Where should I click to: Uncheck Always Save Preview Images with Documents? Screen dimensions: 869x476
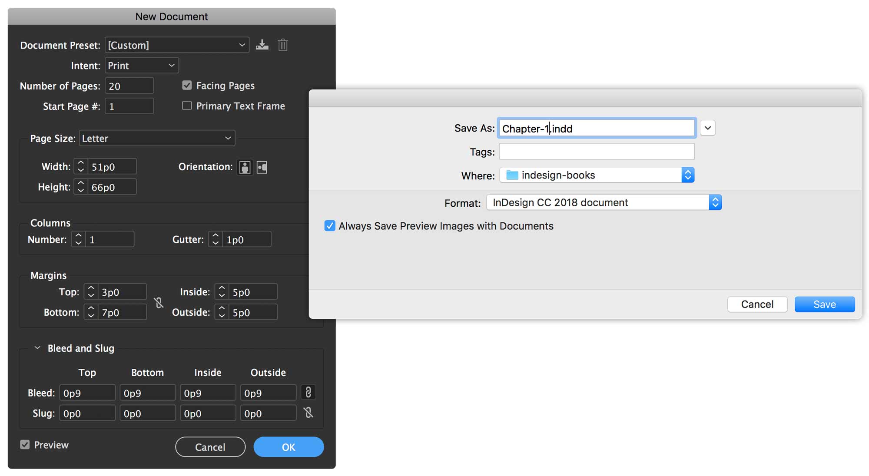coord(330,226)
